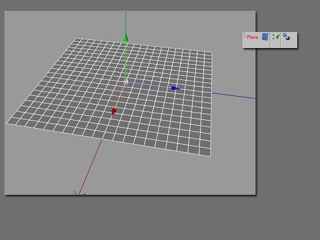Viewport: 320px width, 240px height.
Task: Toggle the lower render visibility dot
Action: [273, 38]
